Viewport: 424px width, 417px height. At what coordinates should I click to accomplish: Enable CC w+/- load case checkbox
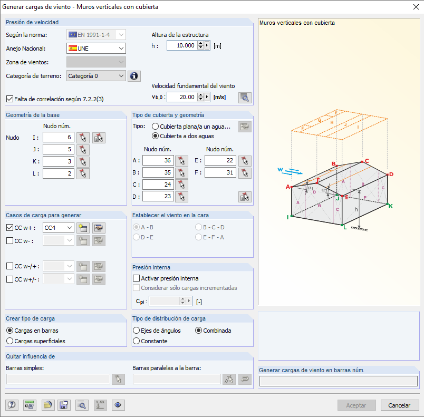[x=9, y=279]
